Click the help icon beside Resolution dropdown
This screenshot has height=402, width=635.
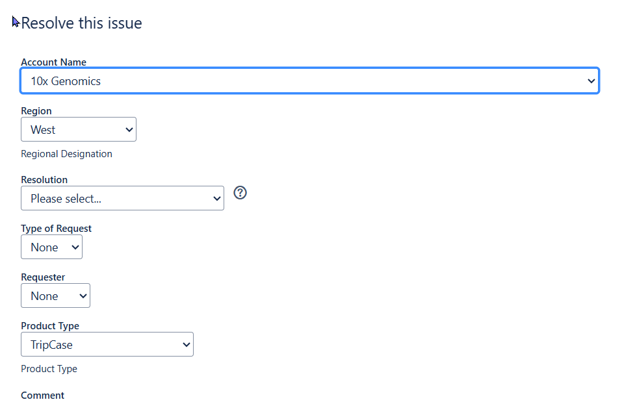240,193
